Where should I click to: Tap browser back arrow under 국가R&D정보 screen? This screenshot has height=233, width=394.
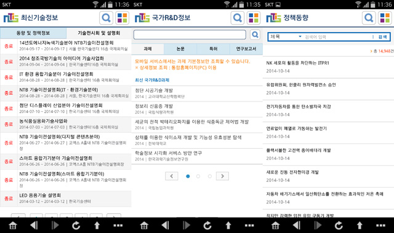[x=166, y=225]
